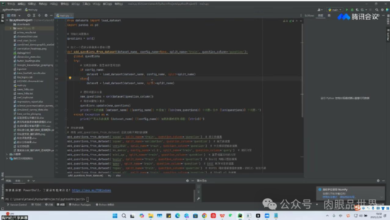Click main.py breadcrumb in navigation bar

[31, 10]
